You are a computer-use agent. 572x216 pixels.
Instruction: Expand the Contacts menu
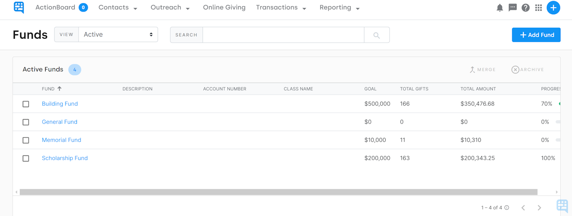tap(118, 8)
